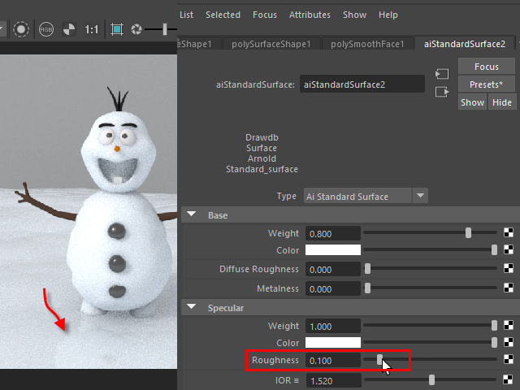Click the aiStandardSurface name input field
This screenshot has width=520, height=390.
(x=362, y=83)
